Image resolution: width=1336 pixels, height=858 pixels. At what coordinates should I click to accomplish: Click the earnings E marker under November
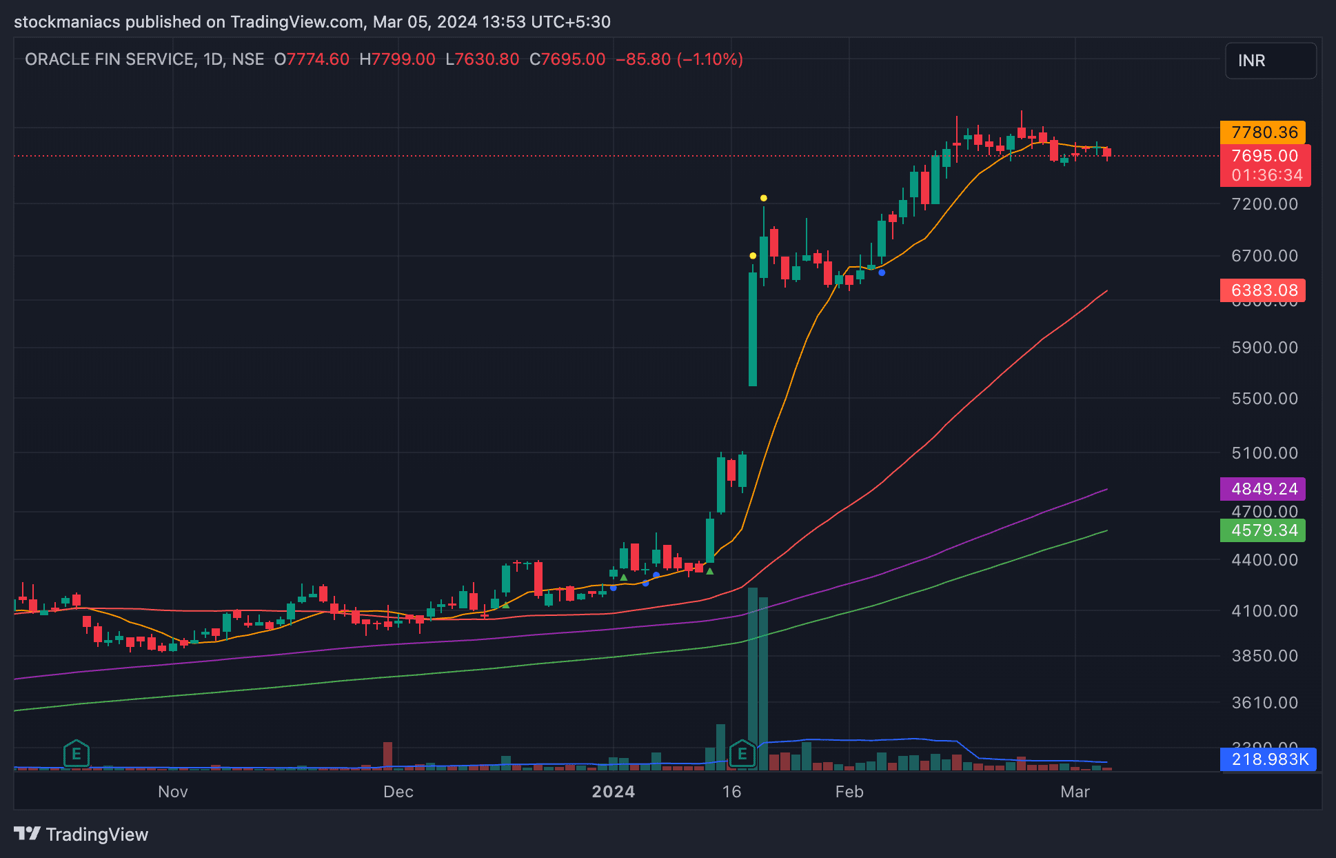tap(77, 755)
